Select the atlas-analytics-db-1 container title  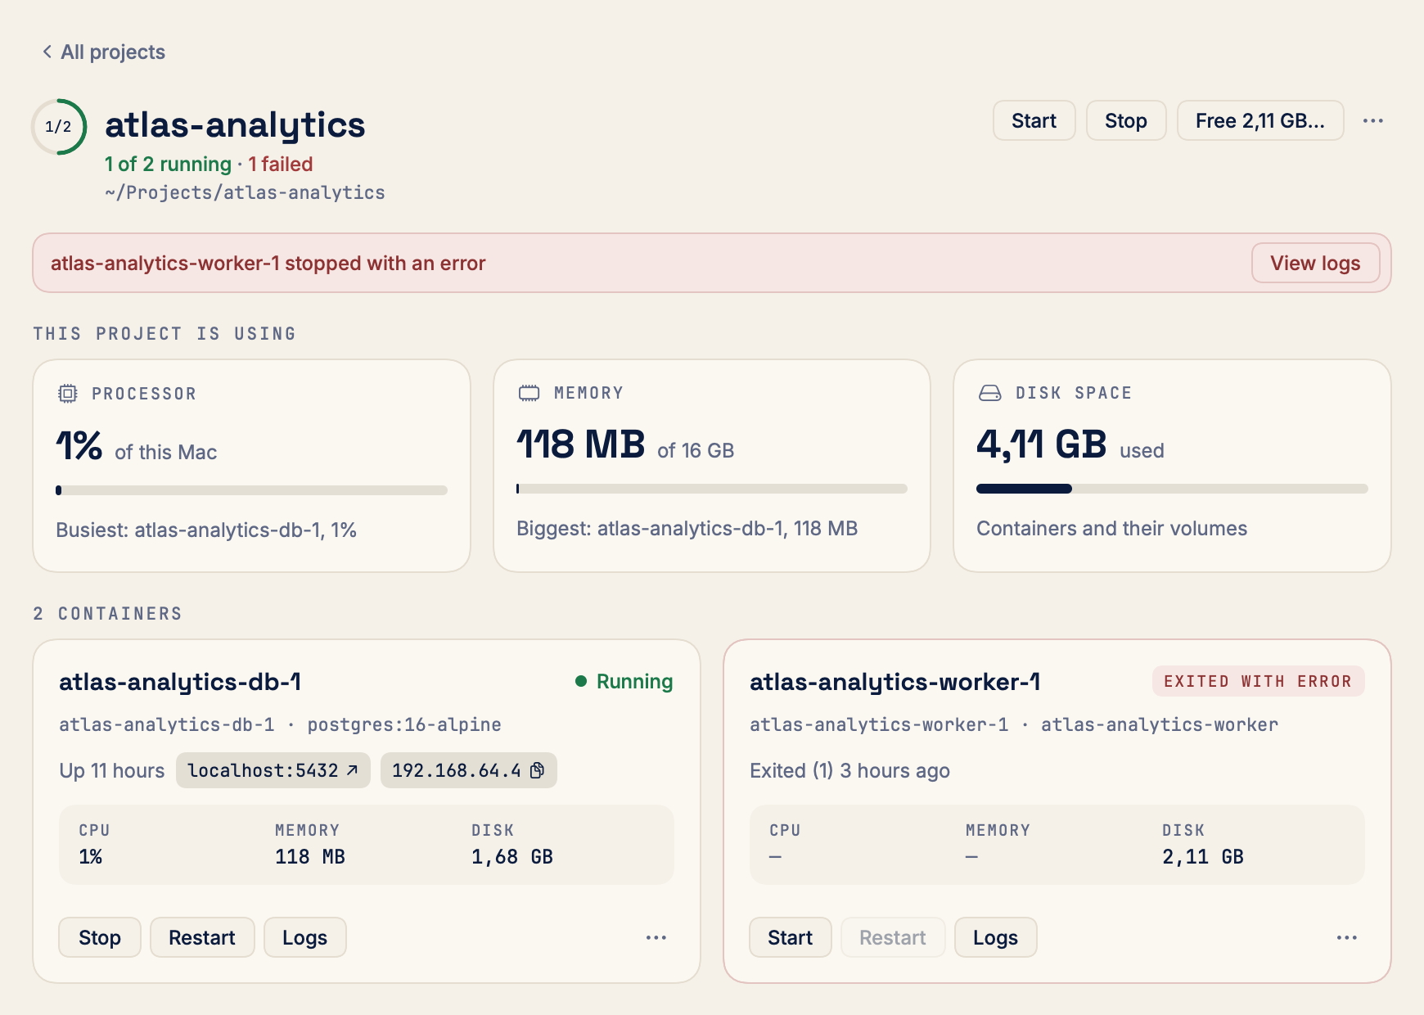(x=180, y=682)
